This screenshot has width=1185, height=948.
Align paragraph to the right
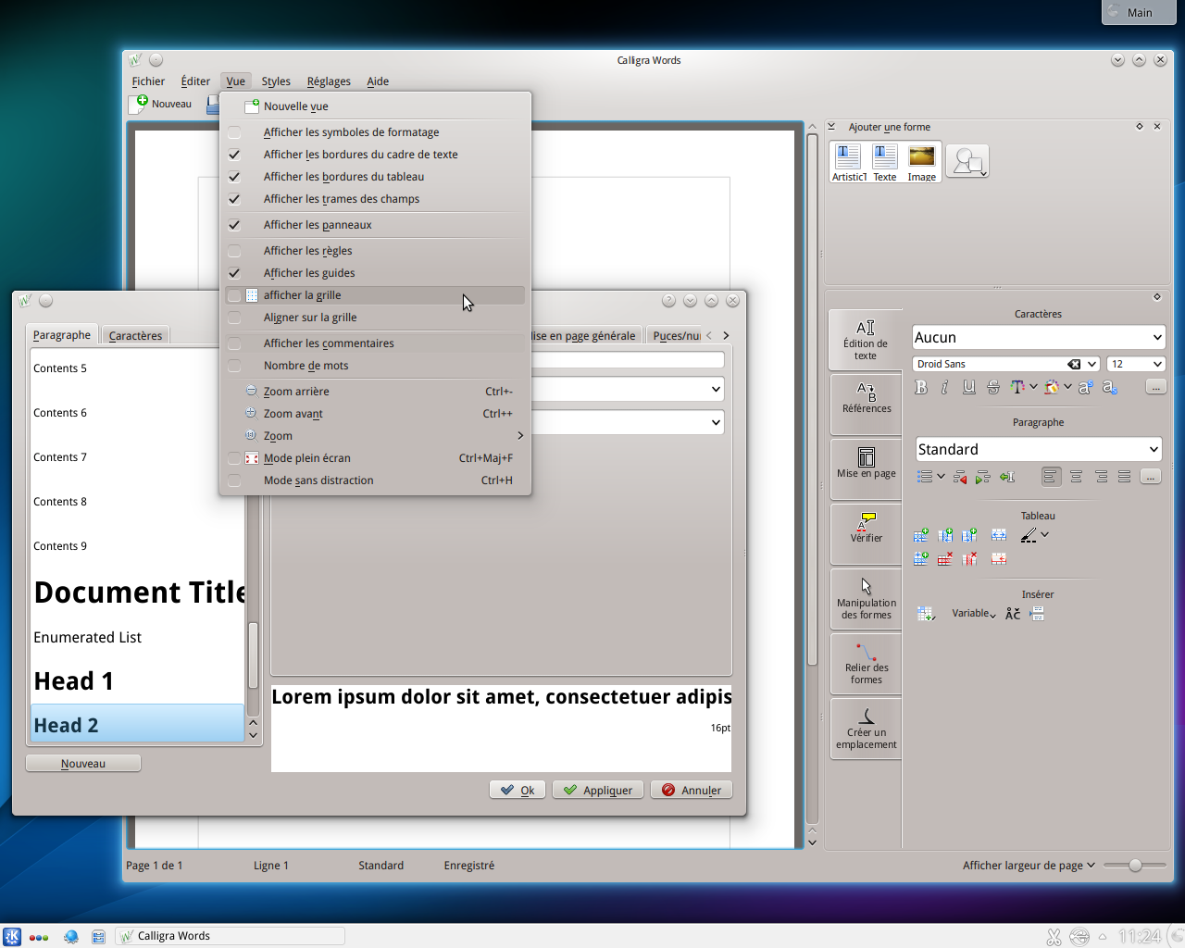pos(1101,477)
